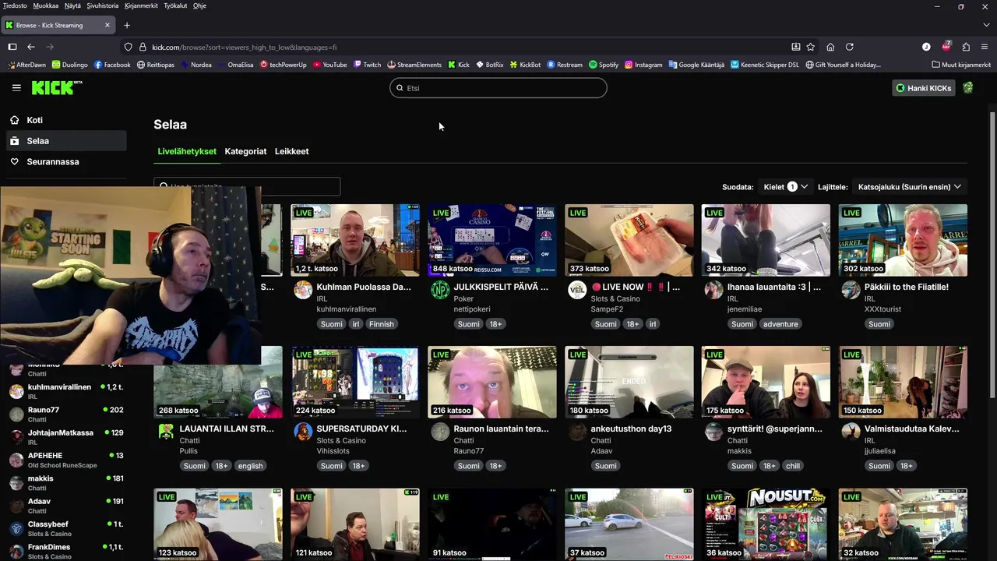Click the adventure tag under jenemiliae
The width and height of the screenshot is (997, 561).
tap(780, 324)
